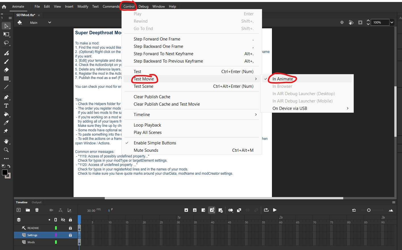Delete layer using the trash icon
Screen dimensions: 402x250
coord(37,210)
